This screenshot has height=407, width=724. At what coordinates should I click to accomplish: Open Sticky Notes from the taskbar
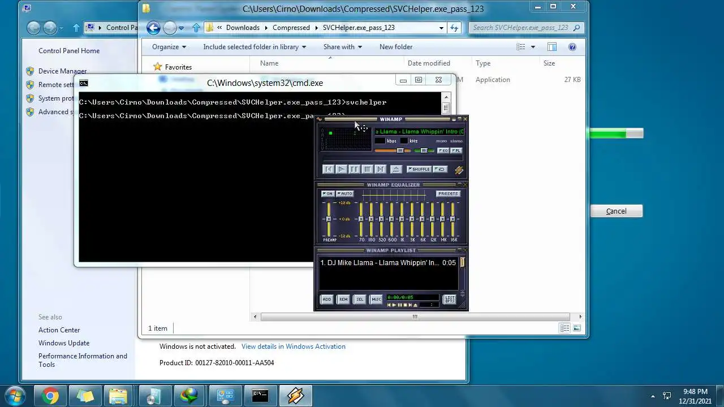coord(85,396)
